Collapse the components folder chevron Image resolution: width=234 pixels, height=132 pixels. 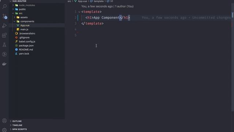point(15,21)
